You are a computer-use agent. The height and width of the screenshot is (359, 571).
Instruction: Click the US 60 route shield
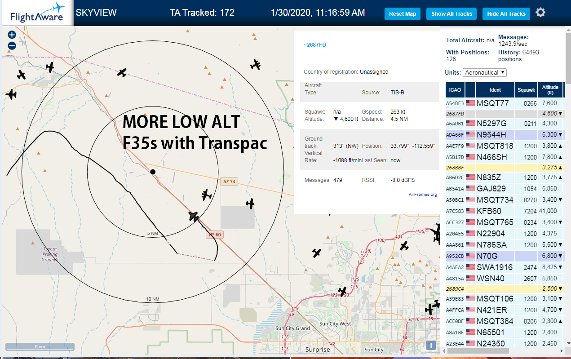(215, 235)
